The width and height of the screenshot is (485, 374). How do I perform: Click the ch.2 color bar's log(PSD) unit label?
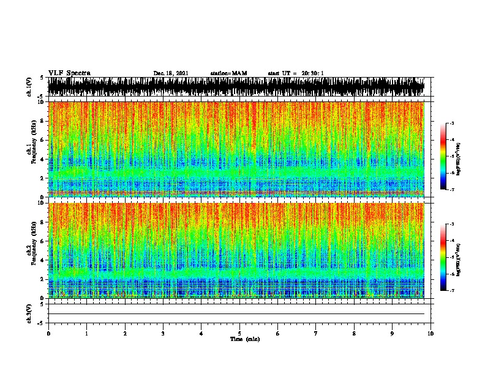[459, 260]
